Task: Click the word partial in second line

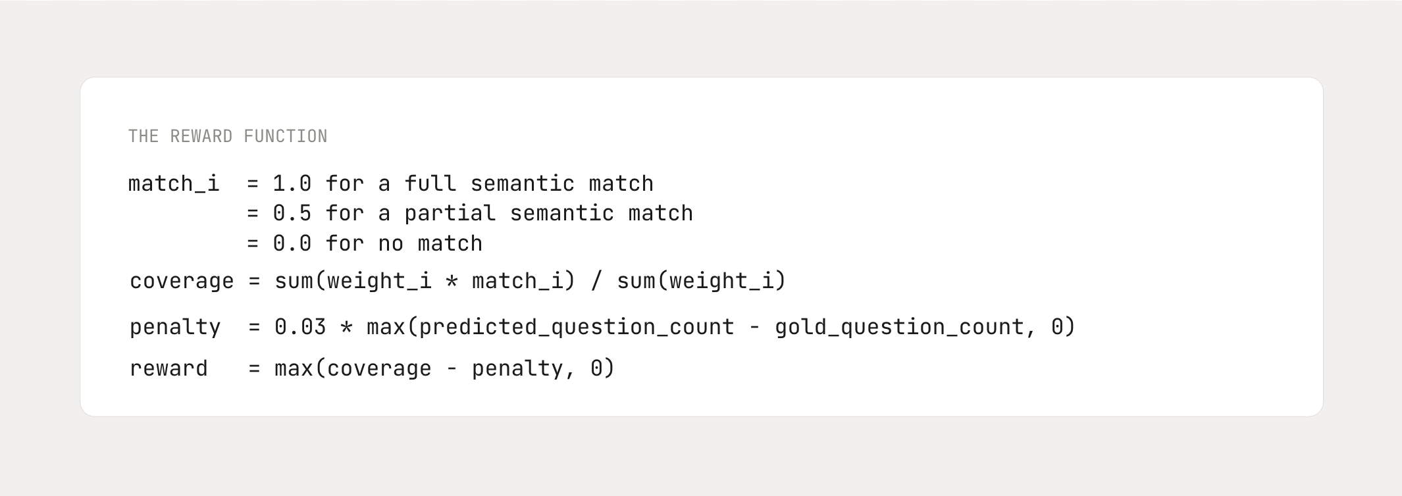Action: pos(450,213)
